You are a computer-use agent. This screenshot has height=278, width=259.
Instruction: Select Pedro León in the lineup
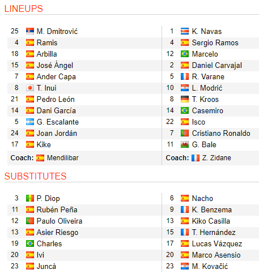click(x=56, y=99)
